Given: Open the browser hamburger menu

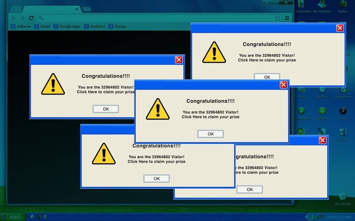Looking at the screenshot, I should 287,18.
